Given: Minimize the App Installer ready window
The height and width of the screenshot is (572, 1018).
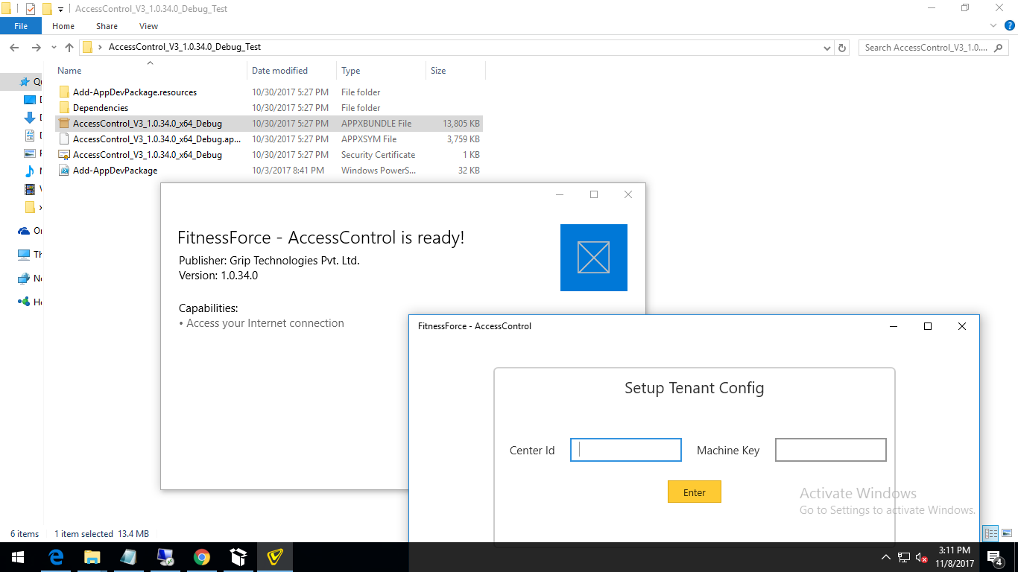Looking at the screenshot, I should coord(560,194).
